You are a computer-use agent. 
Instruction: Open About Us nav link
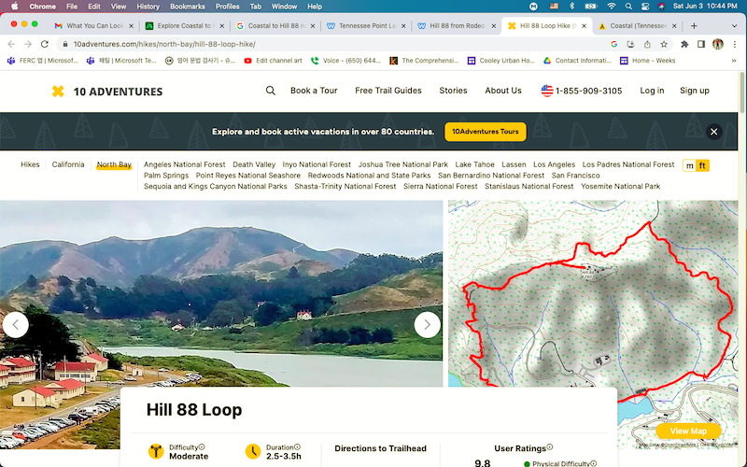pos(503,91)
